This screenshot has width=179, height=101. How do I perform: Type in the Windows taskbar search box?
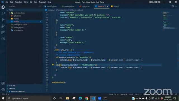pos(29,98)
